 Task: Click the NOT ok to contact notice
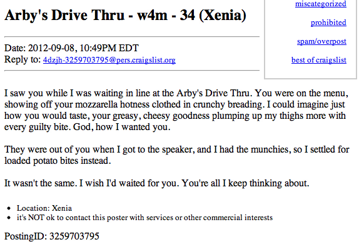pos(144,218)
